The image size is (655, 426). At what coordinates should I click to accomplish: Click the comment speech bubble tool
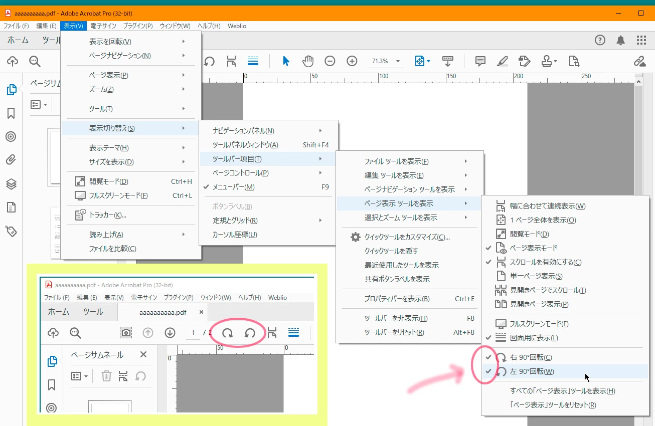point(480,61)
